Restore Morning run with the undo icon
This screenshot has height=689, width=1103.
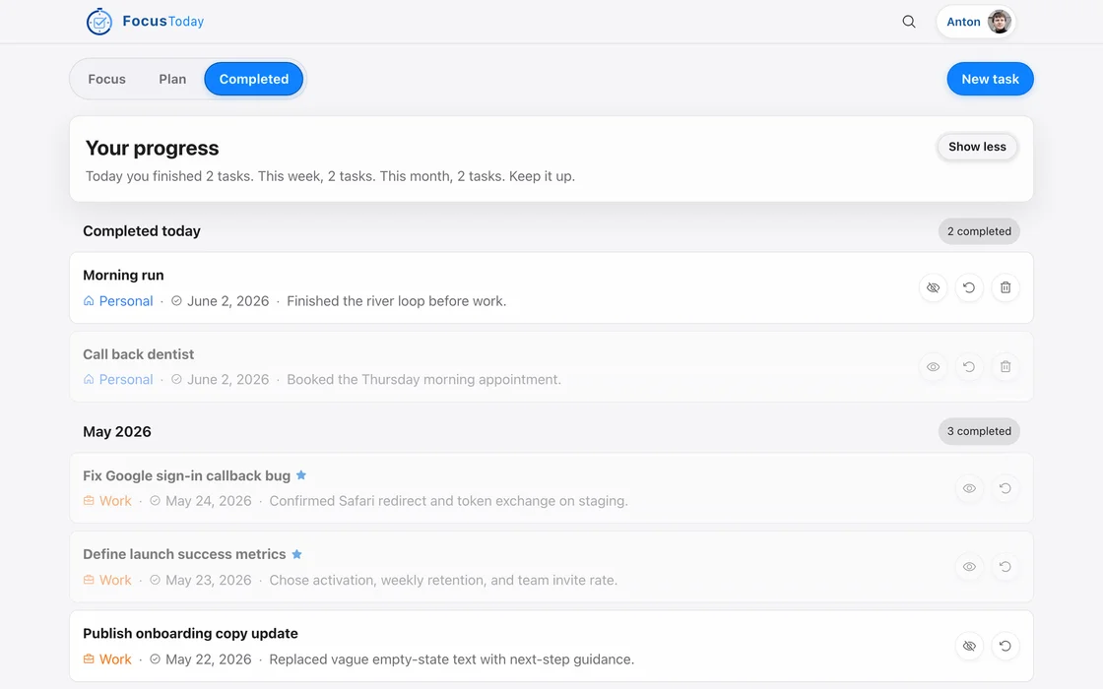(x=969, y=287)
